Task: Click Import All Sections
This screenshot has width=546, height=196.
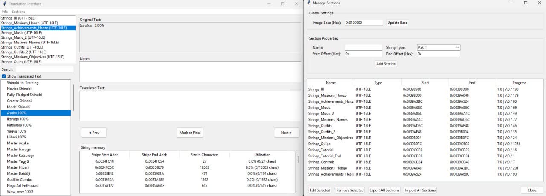Action: point(420,190)
